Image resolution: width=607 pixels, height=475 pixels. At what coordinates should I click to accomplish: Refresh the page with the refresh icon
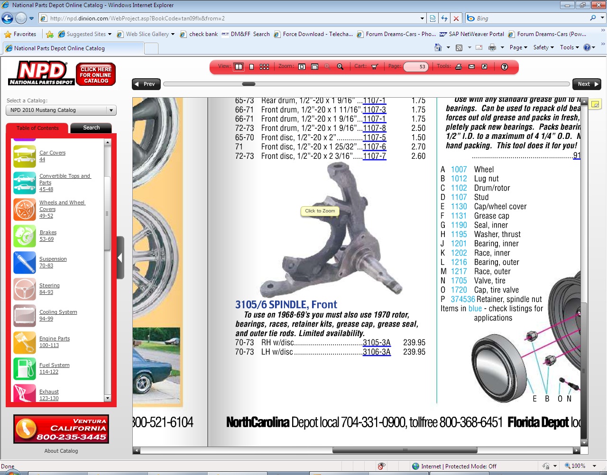pyautogui.click(x=444, y=18)
